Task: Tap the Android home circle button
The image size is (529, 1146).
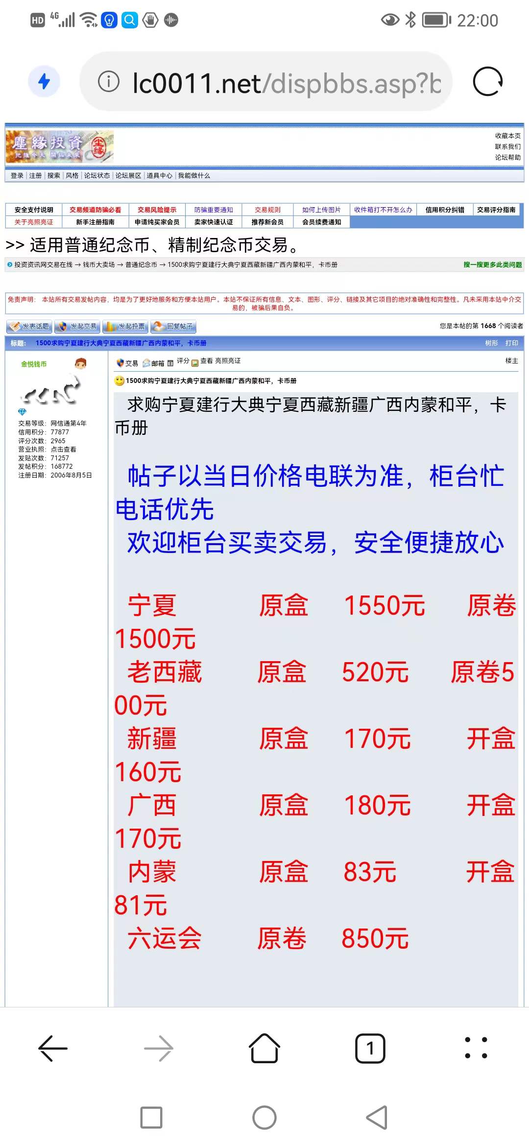Action: (264, 1118)
